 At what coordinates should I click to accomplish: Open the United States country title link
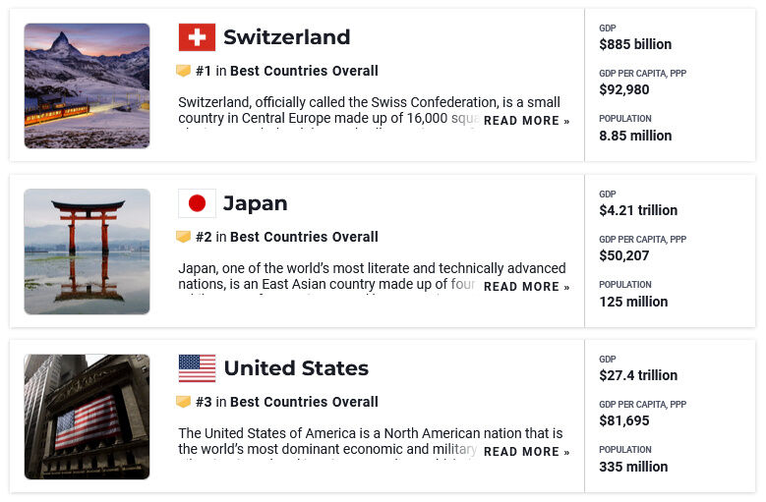tap(296, 368)
